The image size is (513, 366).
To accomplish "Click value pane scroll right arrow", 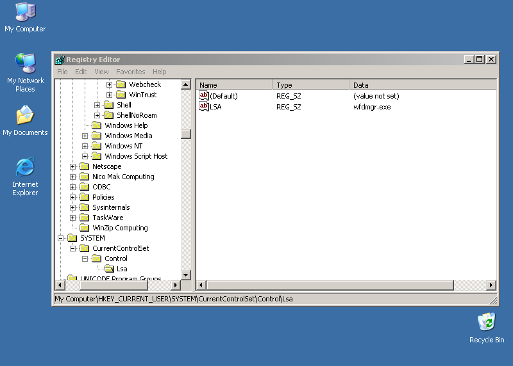I will tap(491, 285).
